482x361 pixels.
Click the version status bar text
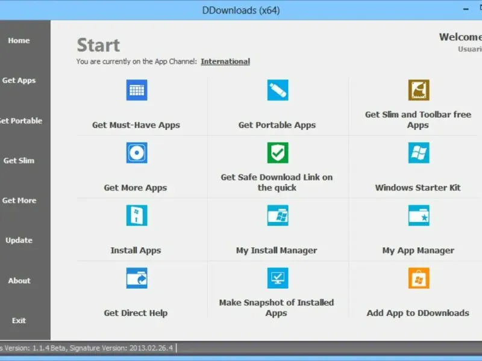tap(87, 348)
